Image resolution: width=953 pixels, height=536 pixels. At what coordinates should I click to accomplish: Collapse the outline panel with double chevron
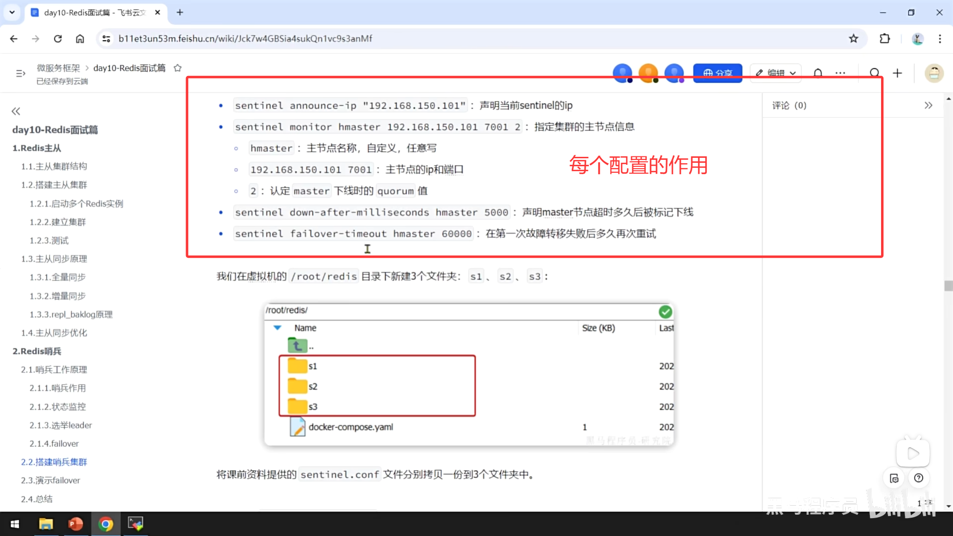(16, 111)
